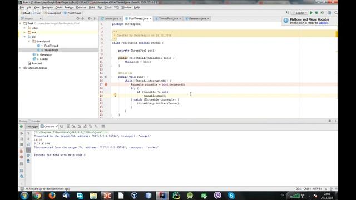Toggle scroll to end in console
The height and width of the screenshot is (200, 356).
pyautogui.click(x=28, y=150)
